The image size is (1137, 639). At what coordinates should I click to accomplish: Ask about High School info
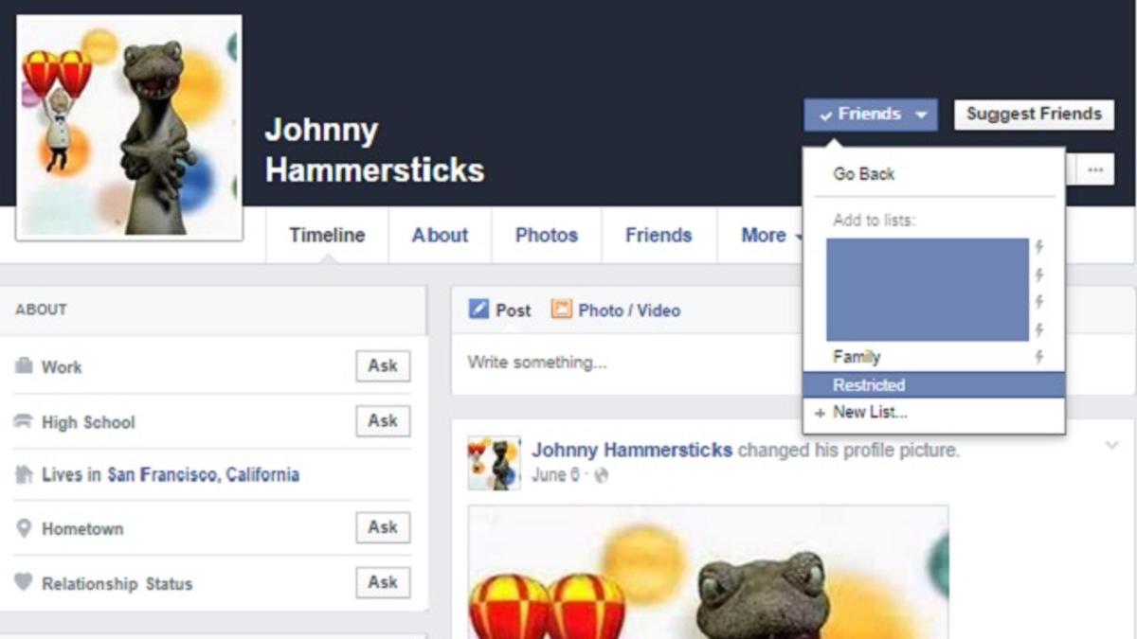tap(383, 421)
